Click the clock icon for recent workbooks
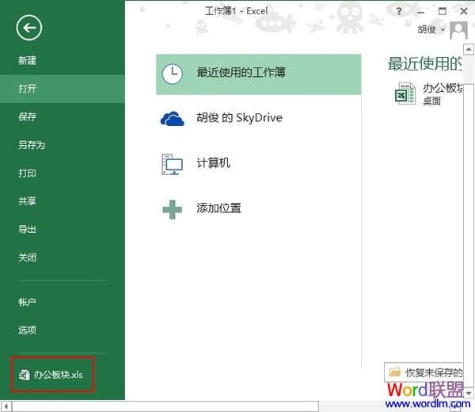This screenshot has height=412, width=475. [x=172, y=74]
